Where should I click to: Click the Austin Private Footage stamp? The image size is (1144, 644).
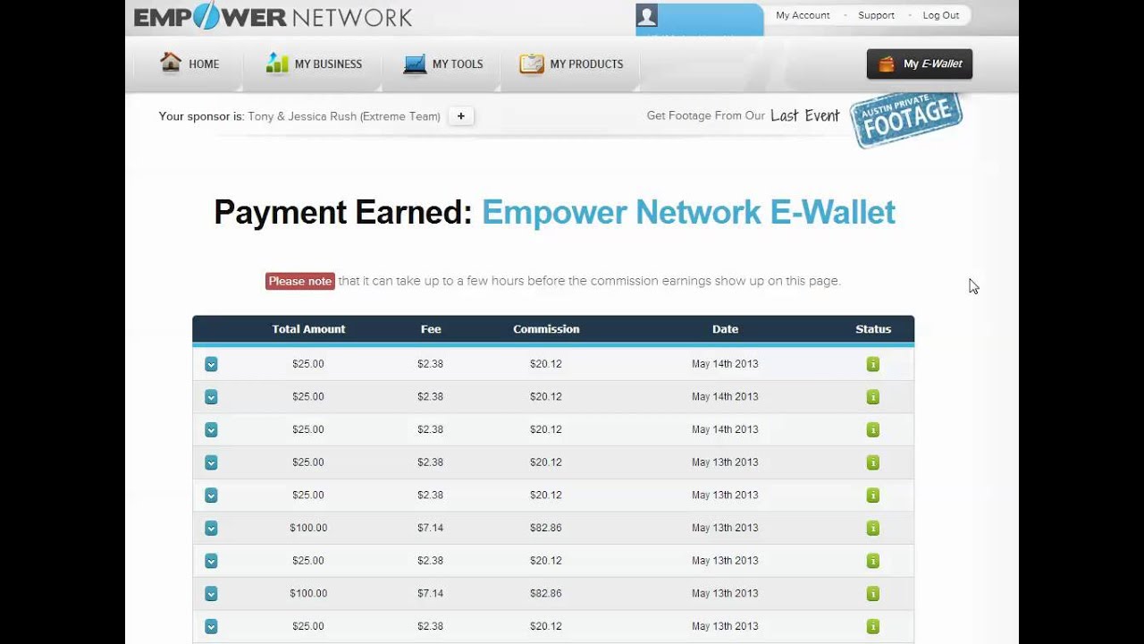[x=905, y=119]
